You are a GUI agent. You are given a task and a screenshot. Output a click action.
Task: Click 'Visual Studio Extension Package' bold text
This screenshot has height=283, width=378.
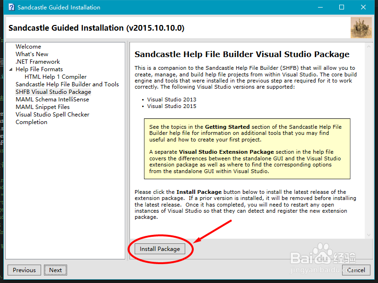[226, 152]
